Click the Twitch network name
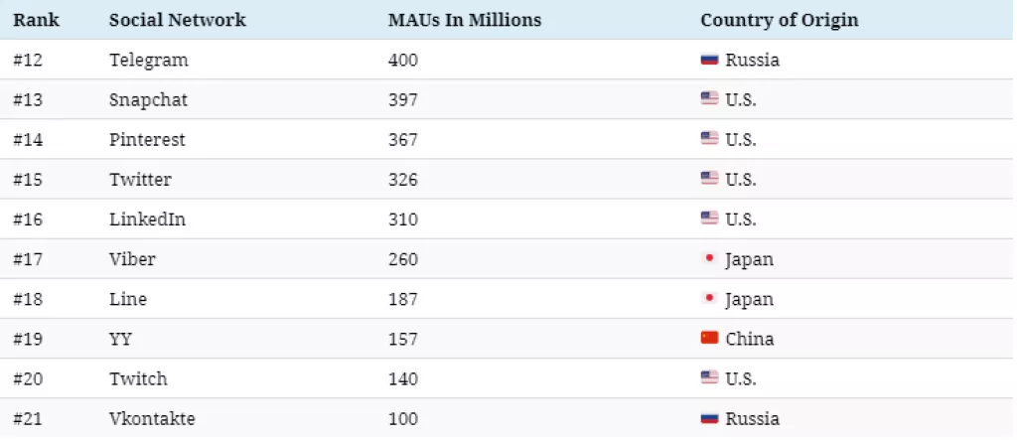Viewport: 1017px width, 440px height. click(138, 378)
